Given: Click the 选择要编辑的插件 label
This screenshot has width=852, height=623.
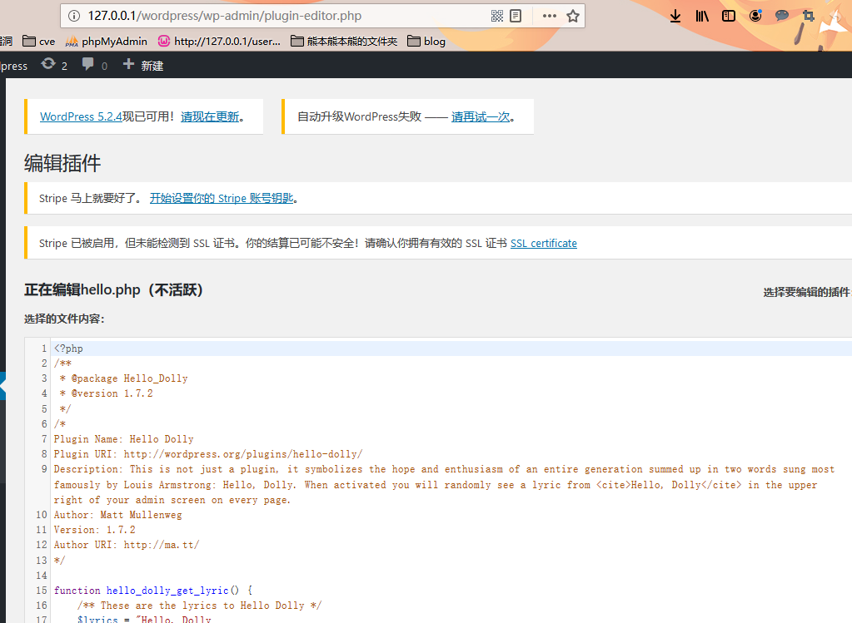Looking at the screenshot, I should click(x=806, y=293).
